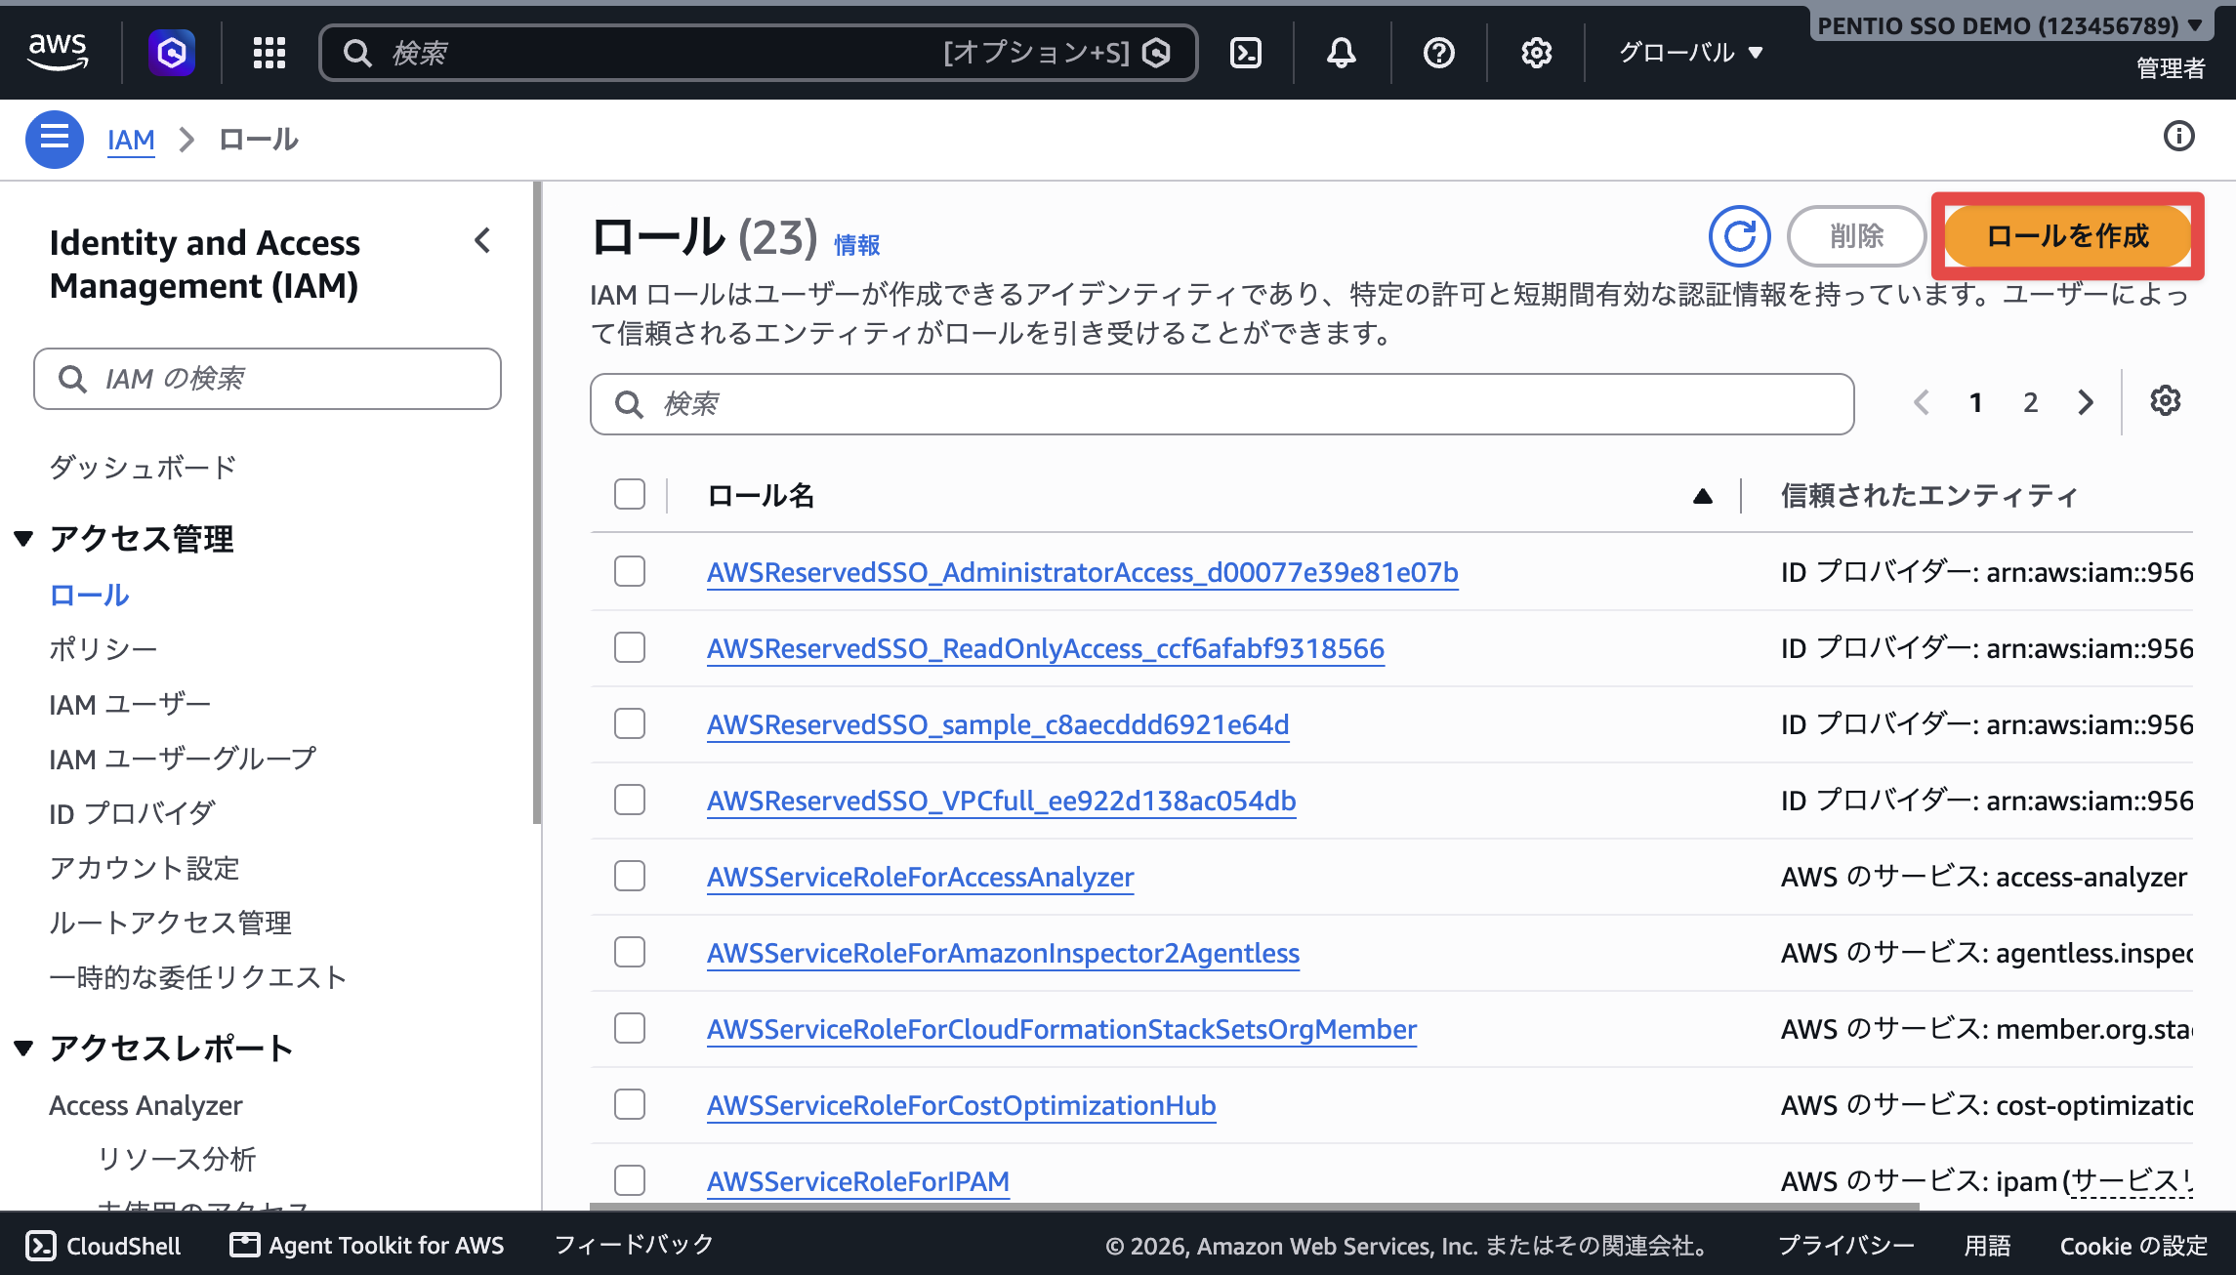
Task: Go to previous page of roles
Action: [x=1922, y=402]
